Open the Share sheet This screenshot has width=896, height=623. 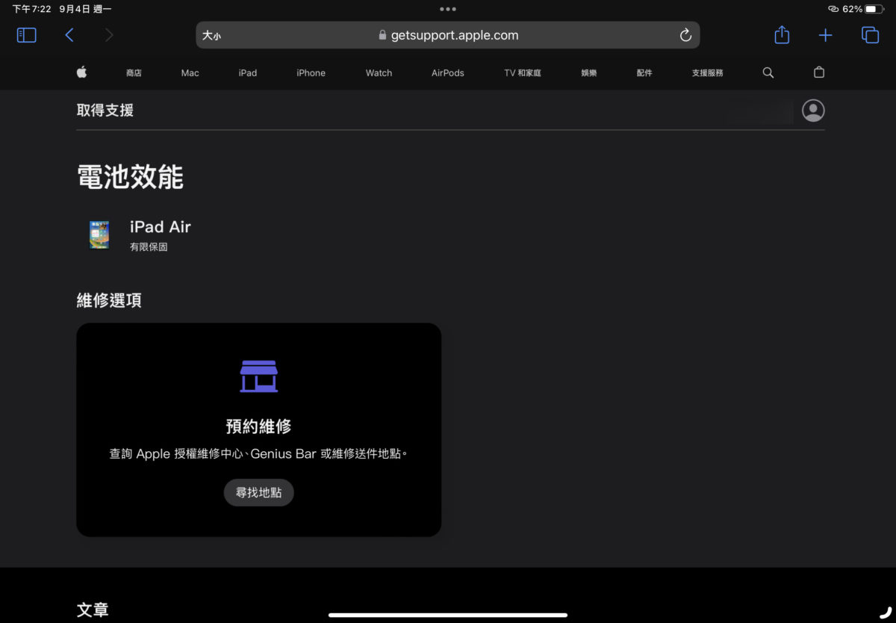(x=782, y=34)
